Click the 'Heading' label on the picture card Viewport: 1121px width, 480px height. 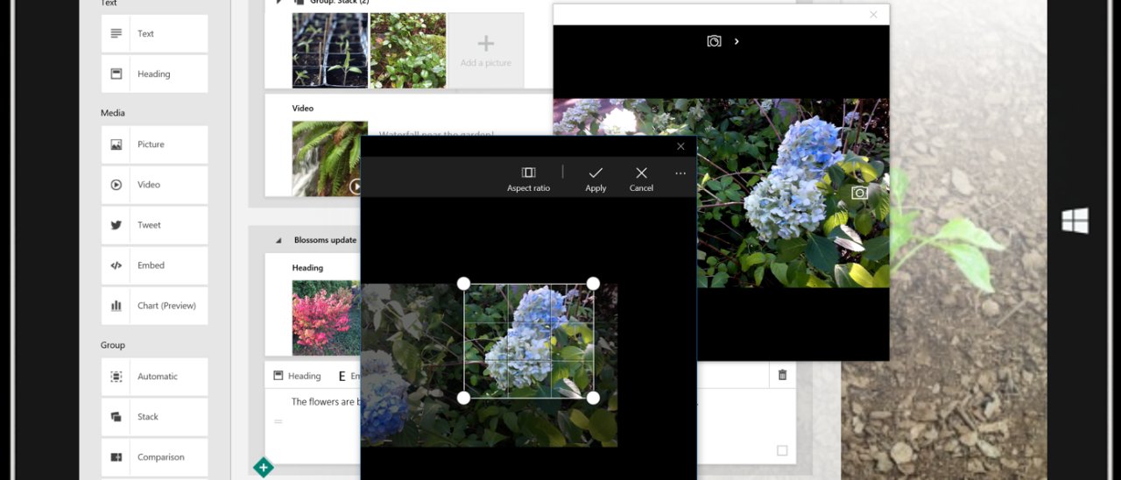pyautogui.click(x=307, y=268)
